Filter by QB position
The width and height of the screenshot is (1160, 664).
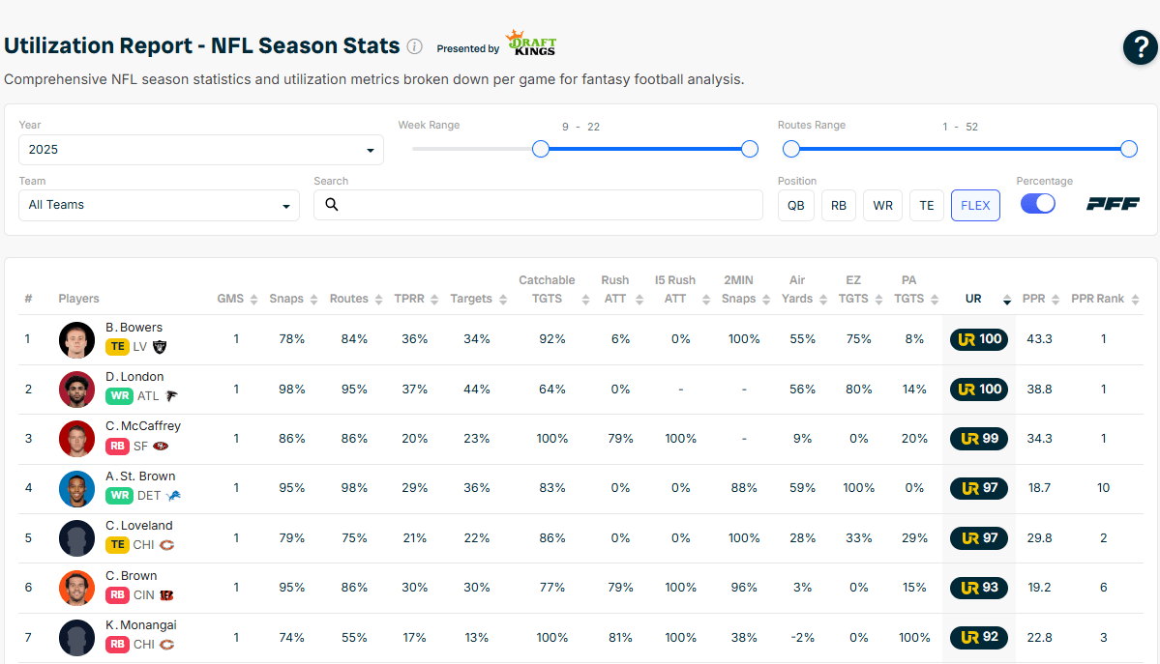795,205
